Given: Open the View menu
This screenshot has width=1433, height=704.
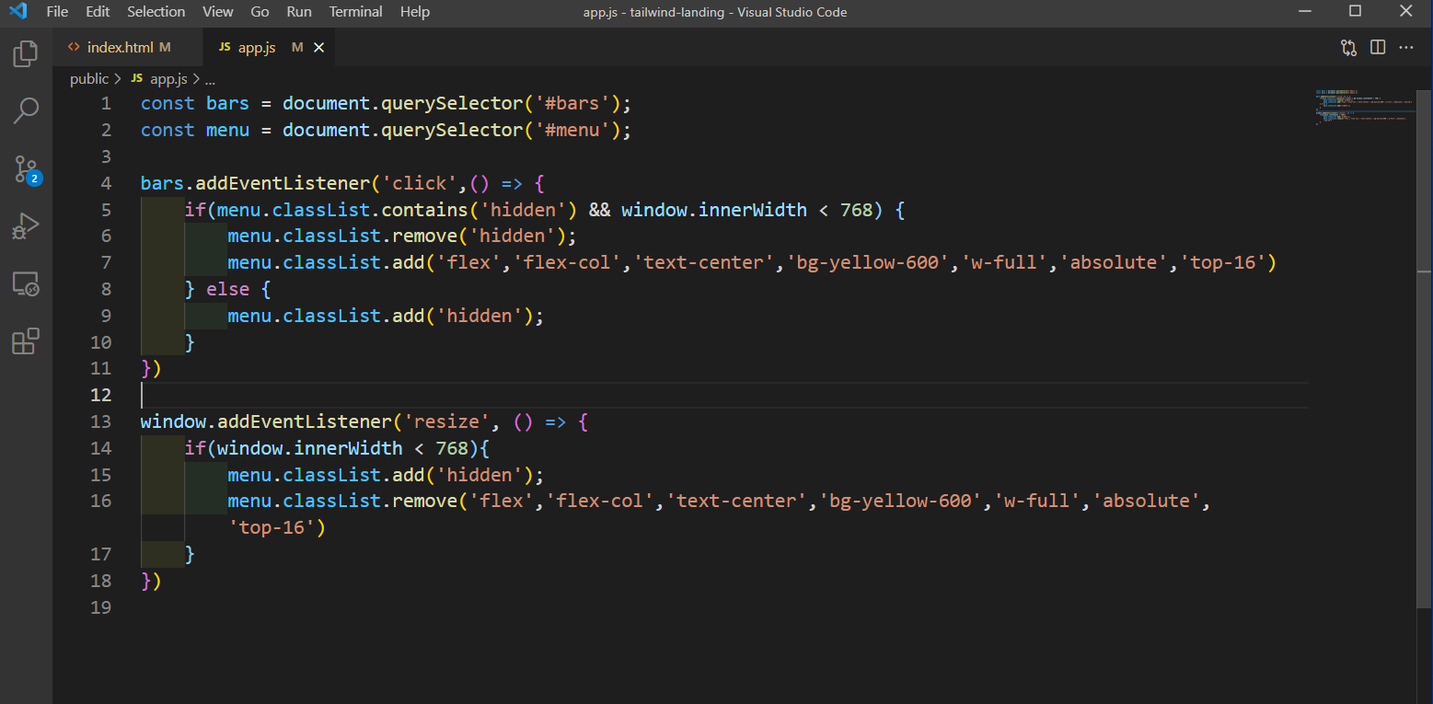Looking at the screenshot, I should point(218,12).
